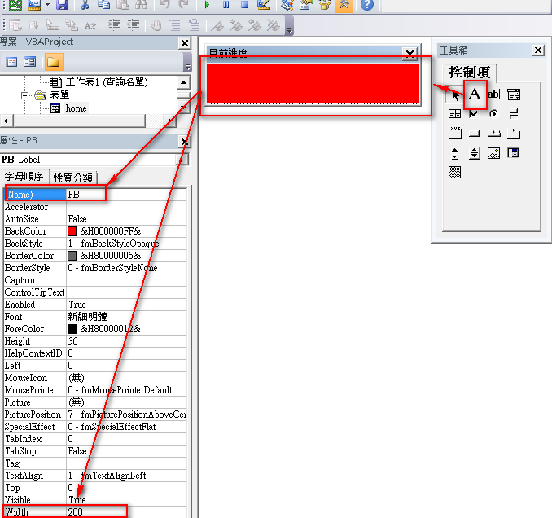552x518 pixels.
Task: Switch to Excel view icon
Action: click(15, 4)
